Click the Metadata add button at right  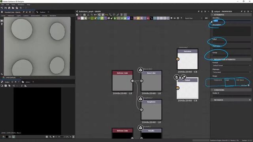click(250, 100)
